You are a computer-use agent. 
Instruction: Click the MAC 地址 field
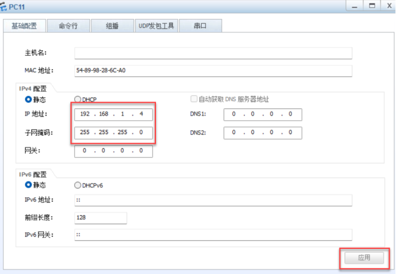[213, 70]
